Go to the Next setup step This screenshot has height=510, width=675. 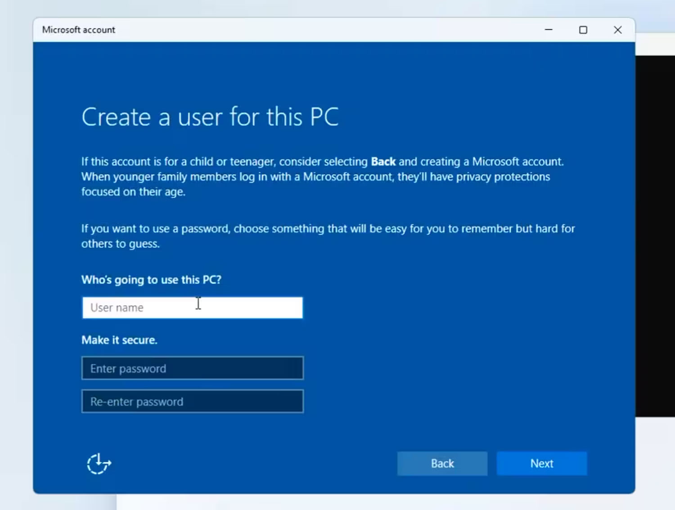pos(542,463)
